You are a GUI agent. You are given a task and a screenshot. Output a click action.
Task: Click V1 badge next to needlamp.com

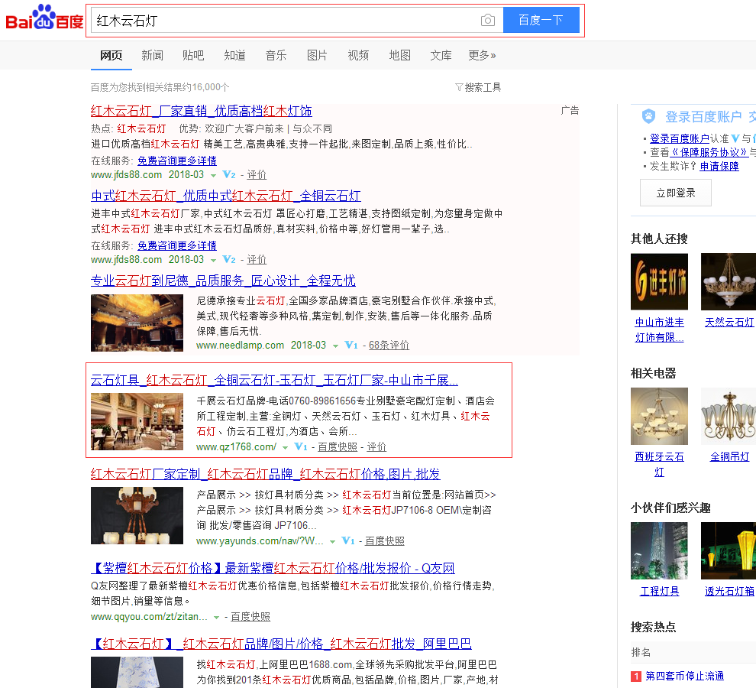[x=351, y=345]
